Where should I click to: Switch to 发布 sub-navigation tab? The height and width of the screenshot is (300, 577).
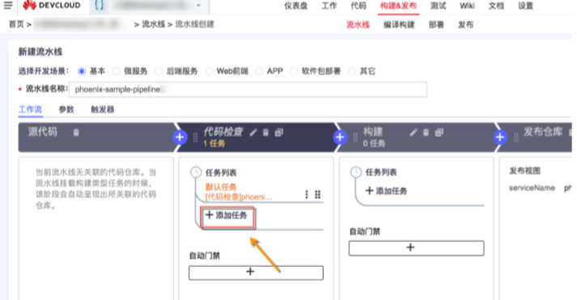tap(465, 24)
